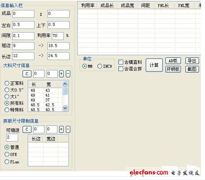The width and height of the screenshot is (205, 180).
Task: Select the INCH unit radio button
Action: 100,66
